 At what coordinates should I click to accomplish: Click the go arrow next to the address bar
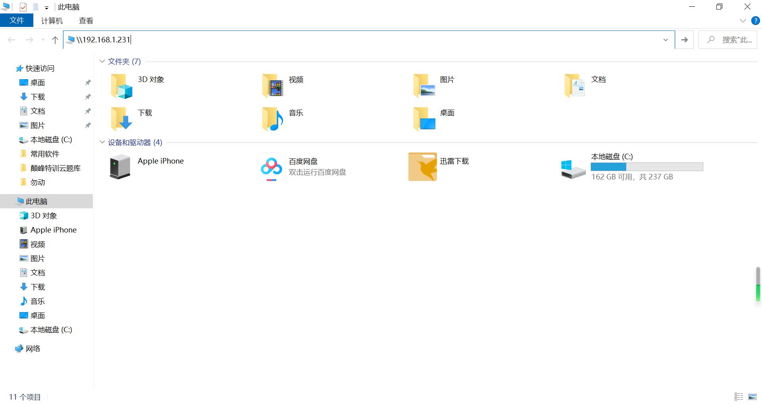684,40
